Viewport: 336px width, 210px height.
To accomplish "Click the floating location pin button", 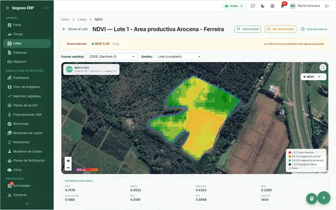I will (x=312, y=199).
